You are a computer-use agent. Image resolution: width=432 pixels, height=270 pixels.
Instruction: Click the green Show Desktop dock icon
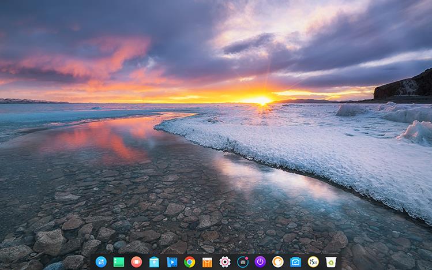click(119, 262)
